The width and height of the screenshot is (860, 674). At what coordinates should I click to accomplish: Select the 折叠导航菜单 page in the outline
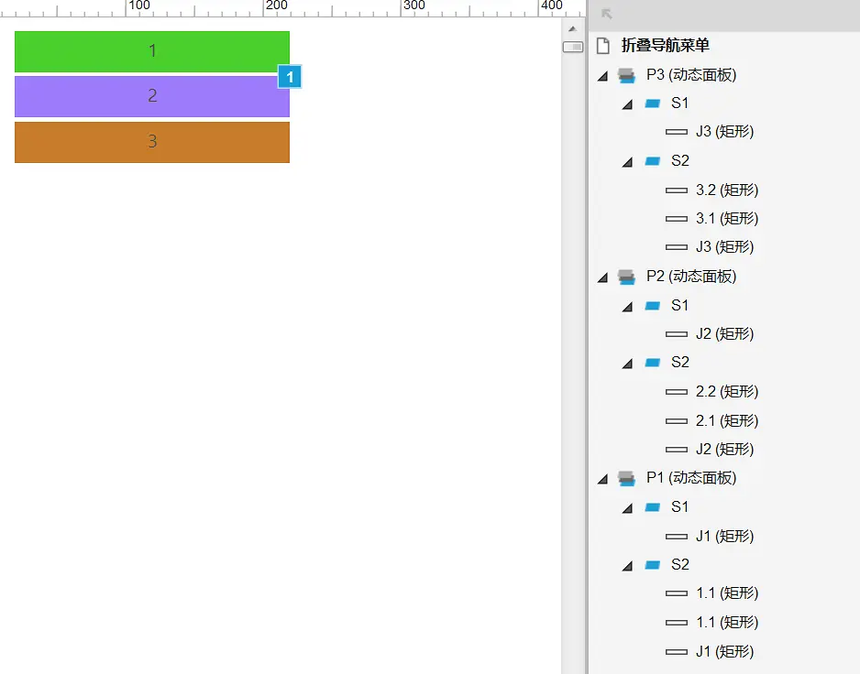click(x=665, y=46)
